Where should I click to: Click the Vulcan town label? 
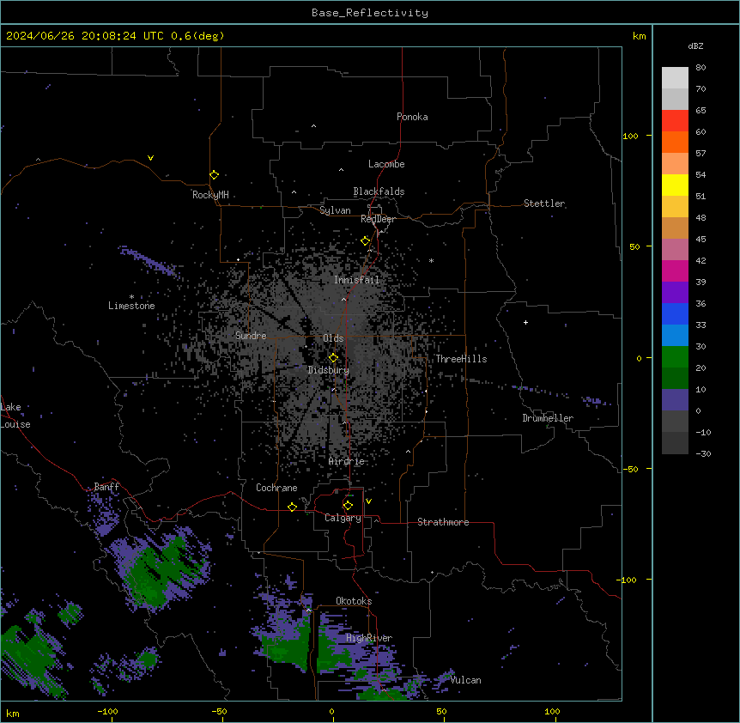[x=465, y=680]
